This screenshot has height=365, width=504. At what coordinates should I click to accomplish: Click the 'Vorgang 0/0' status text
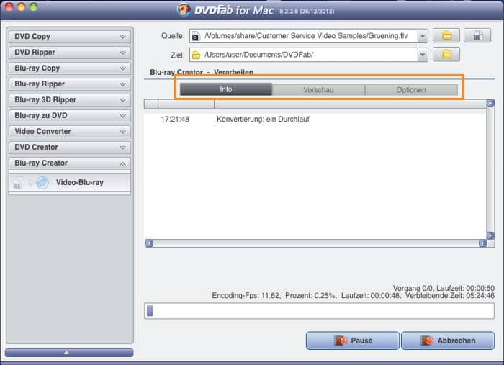click(x=413, y=288)
